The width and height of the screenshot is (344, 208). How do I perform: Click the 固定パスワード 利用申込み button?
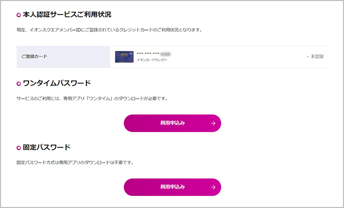pyautogui.click(x=172, y=187)
